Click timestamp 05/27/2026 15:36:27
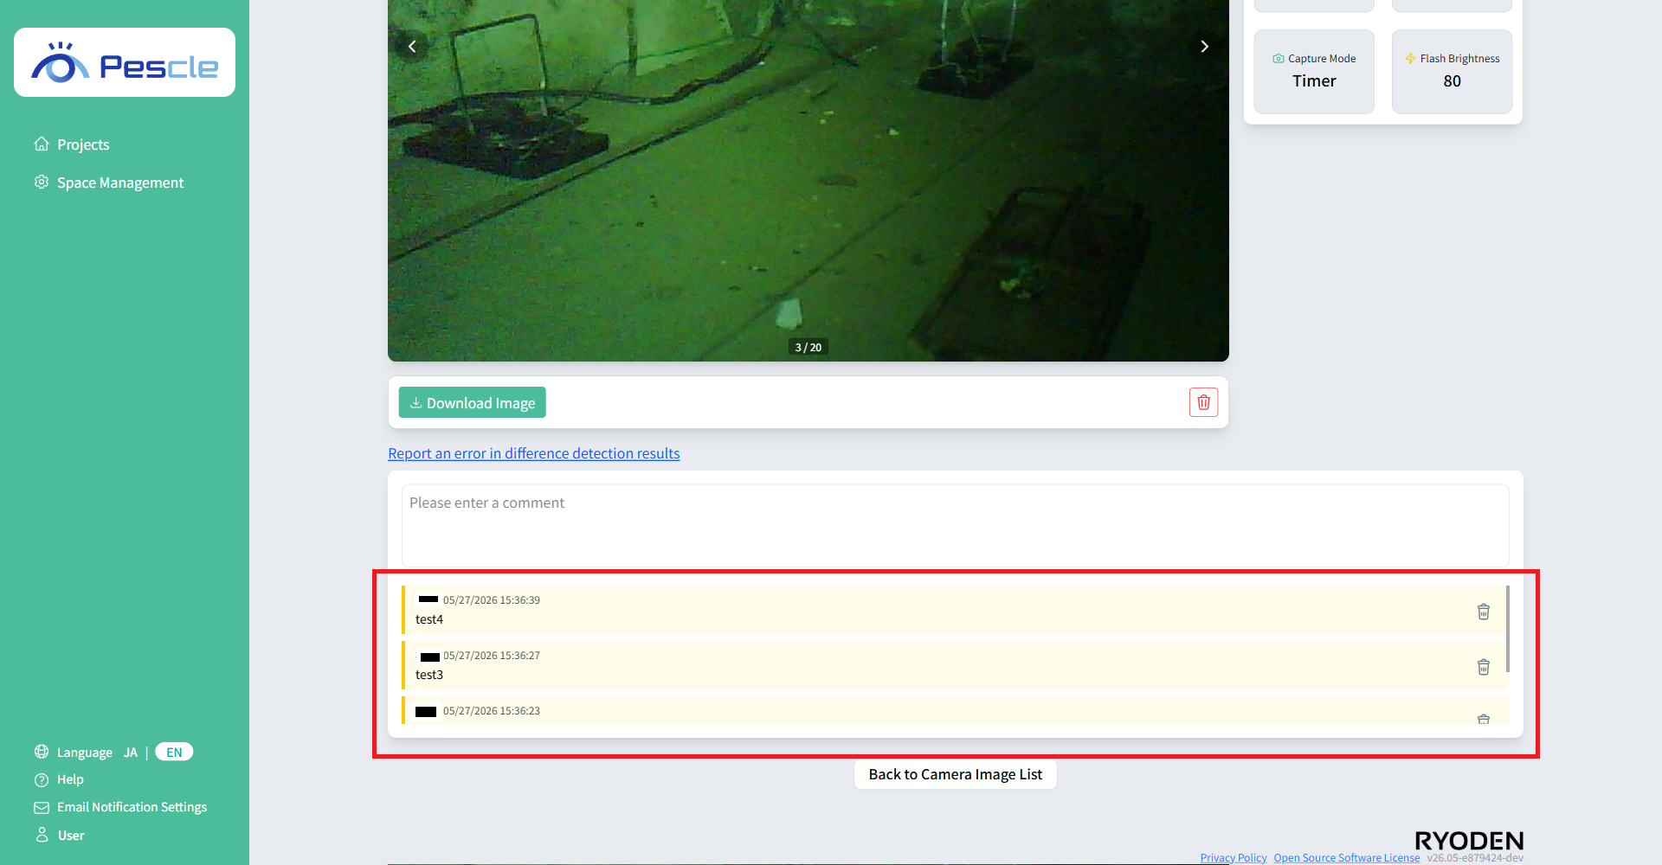The width and height of the screenshot is (1662, 865). click(x=492, y=656)
